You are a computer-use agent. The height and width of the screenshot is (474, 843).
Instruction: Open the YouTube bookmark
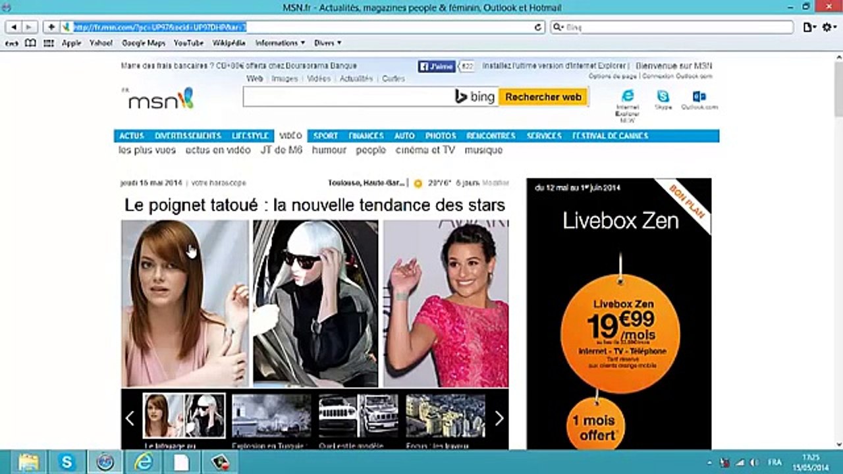(188, 43)
